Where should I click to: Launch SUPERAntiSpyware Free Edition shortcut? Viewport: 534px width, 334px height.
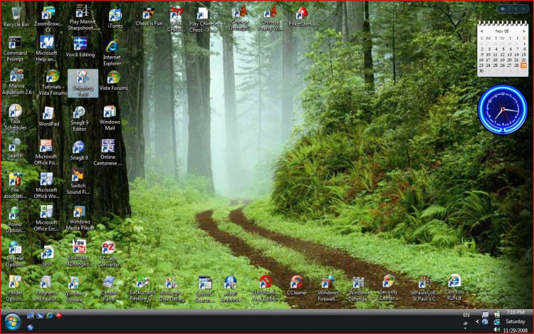(265, 288)
